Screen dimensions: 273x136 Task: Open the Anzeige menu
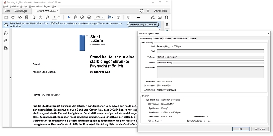(x=24, y=6)
